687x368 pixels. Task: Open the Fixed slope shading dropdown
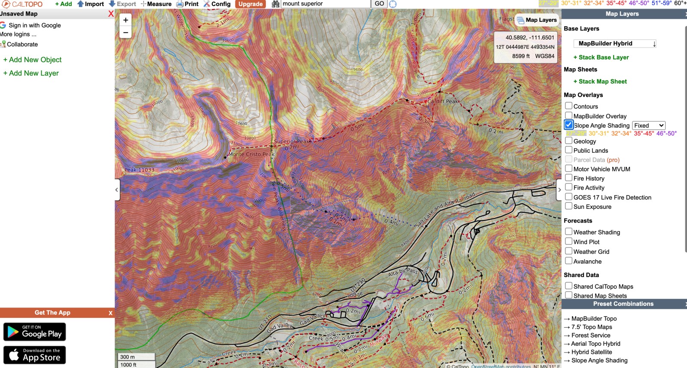[648, 125]
